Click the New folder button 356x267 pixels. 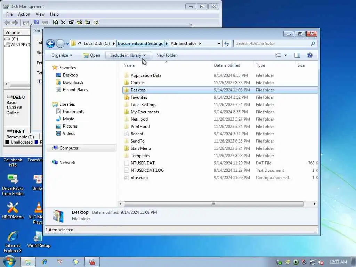pos(167,55)
